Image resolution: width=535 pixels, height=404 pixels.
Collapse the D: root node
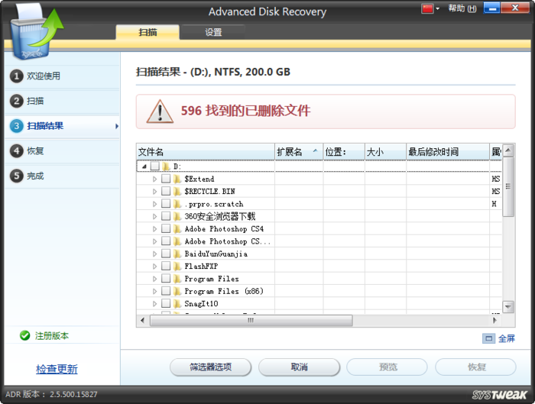pyautogui.click(x=144, y=166)
